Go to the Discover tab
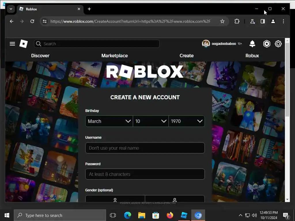 coord(40,56)
